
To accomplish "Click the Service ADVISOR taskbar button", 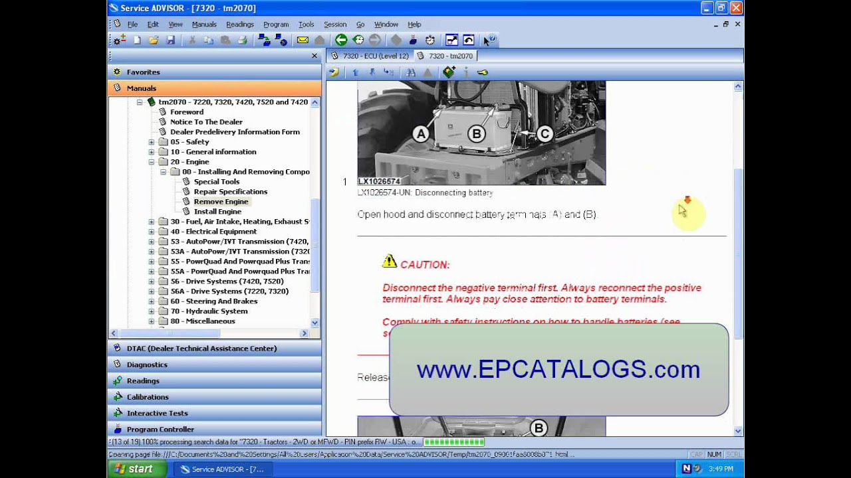I will coord(223,469).
